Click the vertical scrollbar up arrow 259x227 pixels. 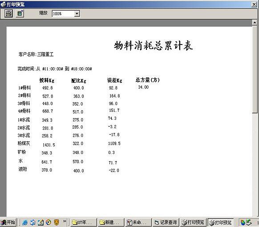(255, 22)
